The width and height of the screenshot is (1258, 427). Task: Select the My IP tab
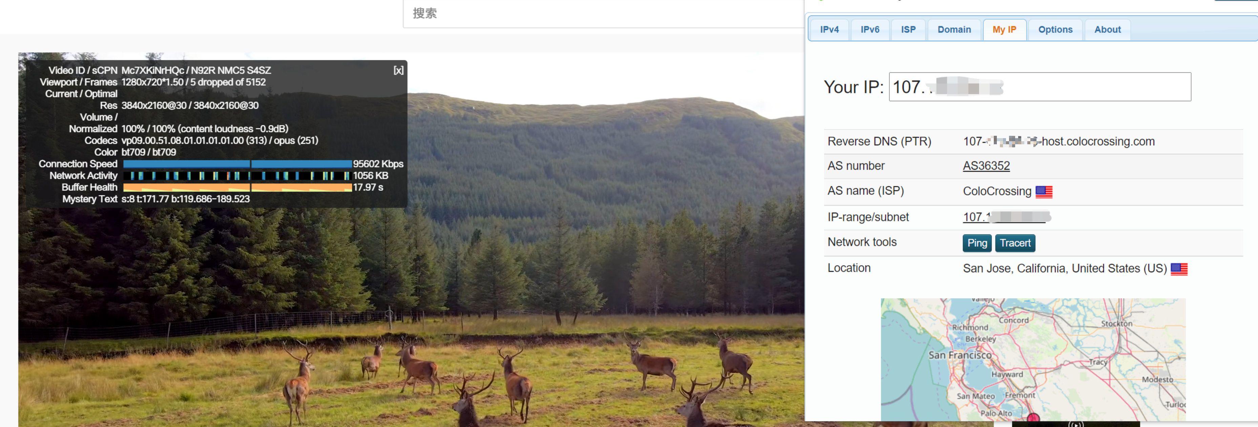(x=1004, y=30)
